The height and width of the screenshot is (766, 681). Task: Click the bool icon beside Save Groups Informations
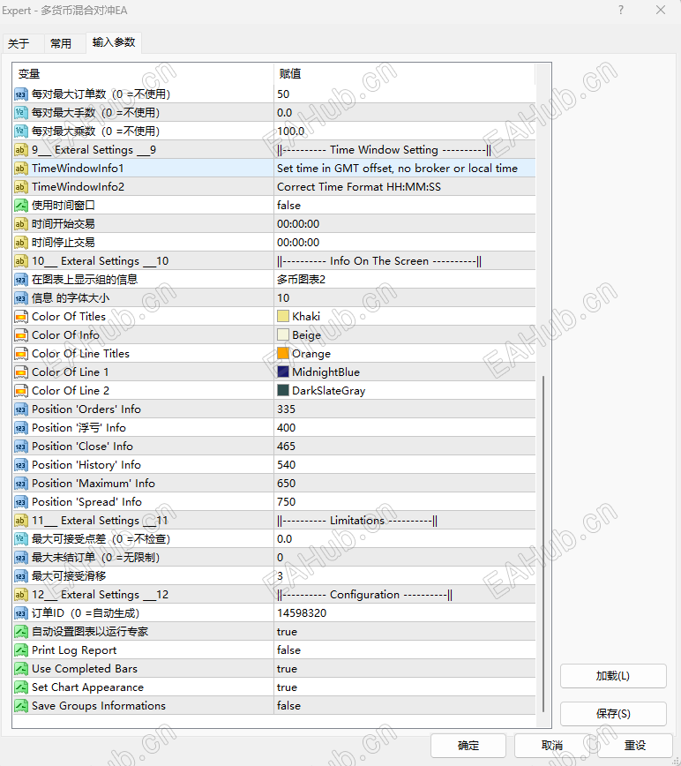click(x=20, y=706)
